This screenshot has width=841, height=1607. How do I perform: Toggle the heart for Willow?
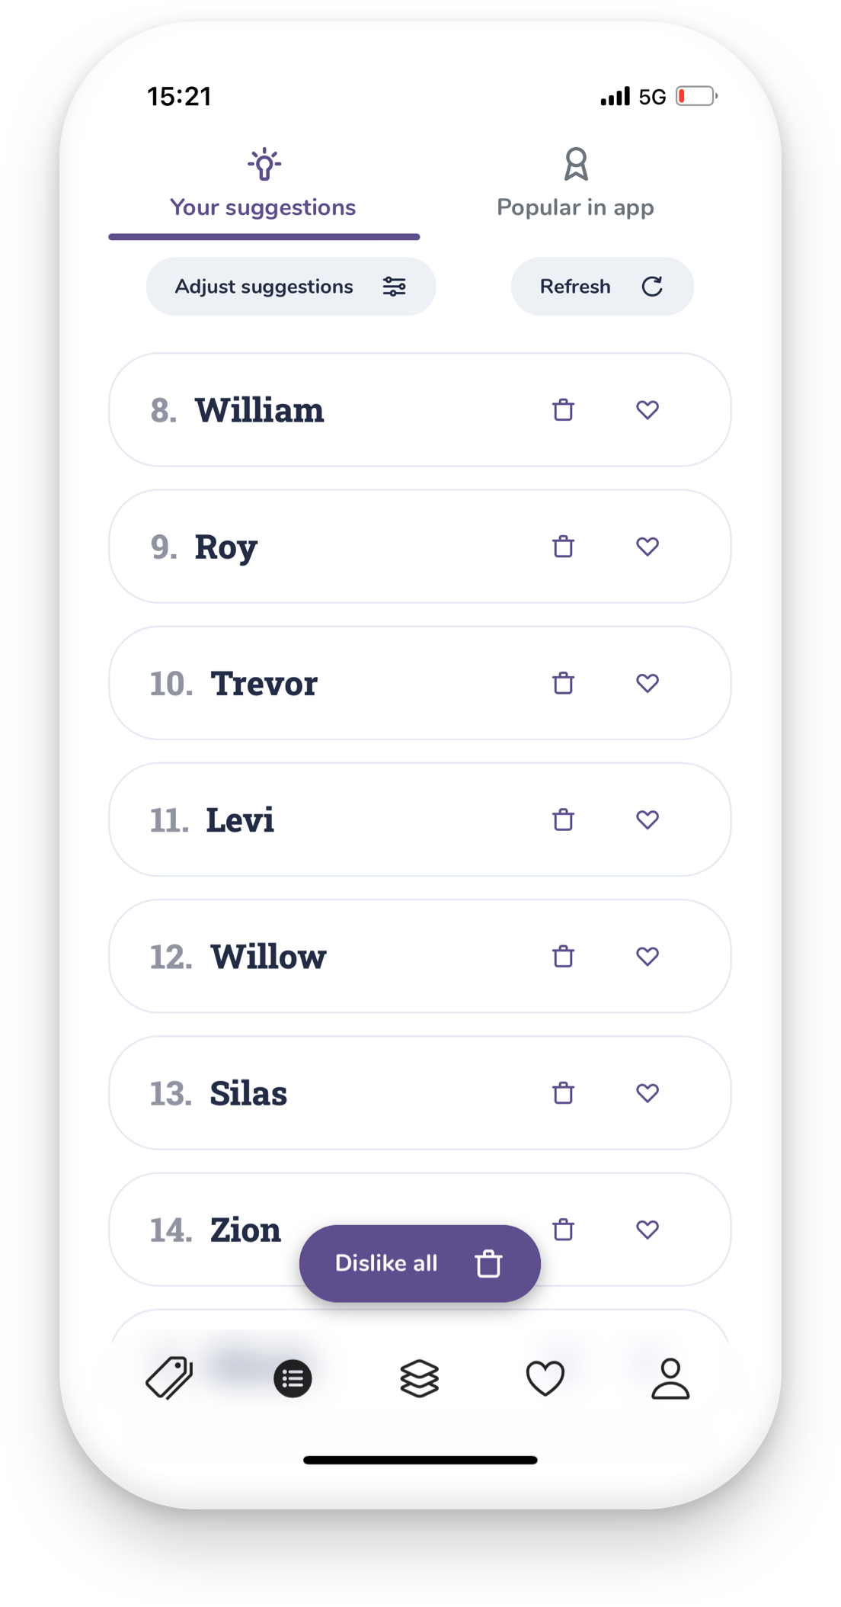coord(648,956)
